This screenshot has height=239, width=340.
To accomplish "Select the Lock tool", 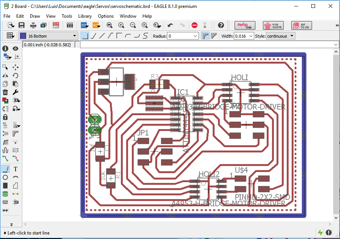I will [5, 117].
